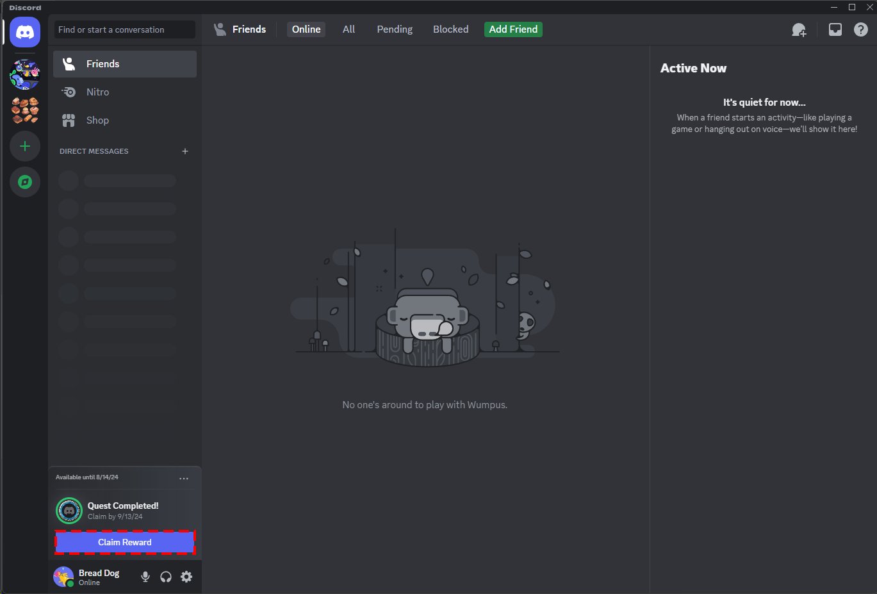Click the Quest Completed badge icon

(69, 511)
